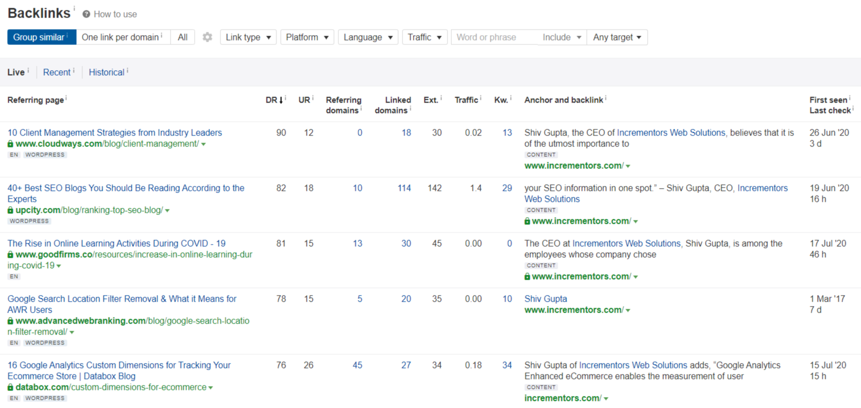Image resolution: width=861 pixels, height=408 pixels.
Task: Open keywords count 34 in databox row
Action: pos(507,365)
